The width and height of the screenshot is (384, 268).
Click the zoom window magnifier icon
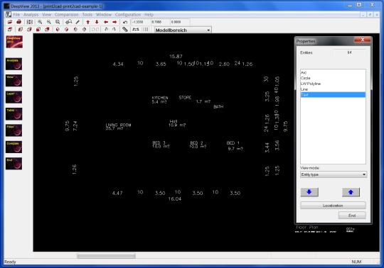[58, 22]
